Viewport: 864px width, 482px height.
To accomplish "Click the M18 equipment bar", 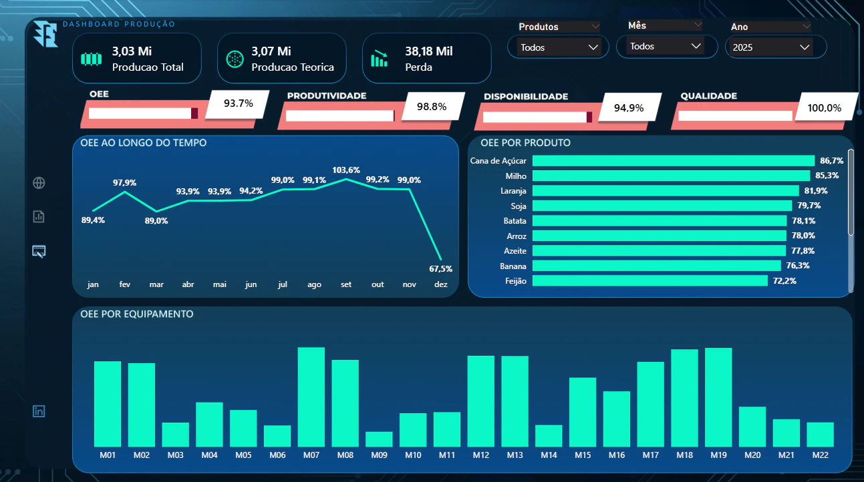I will (685, 398).
